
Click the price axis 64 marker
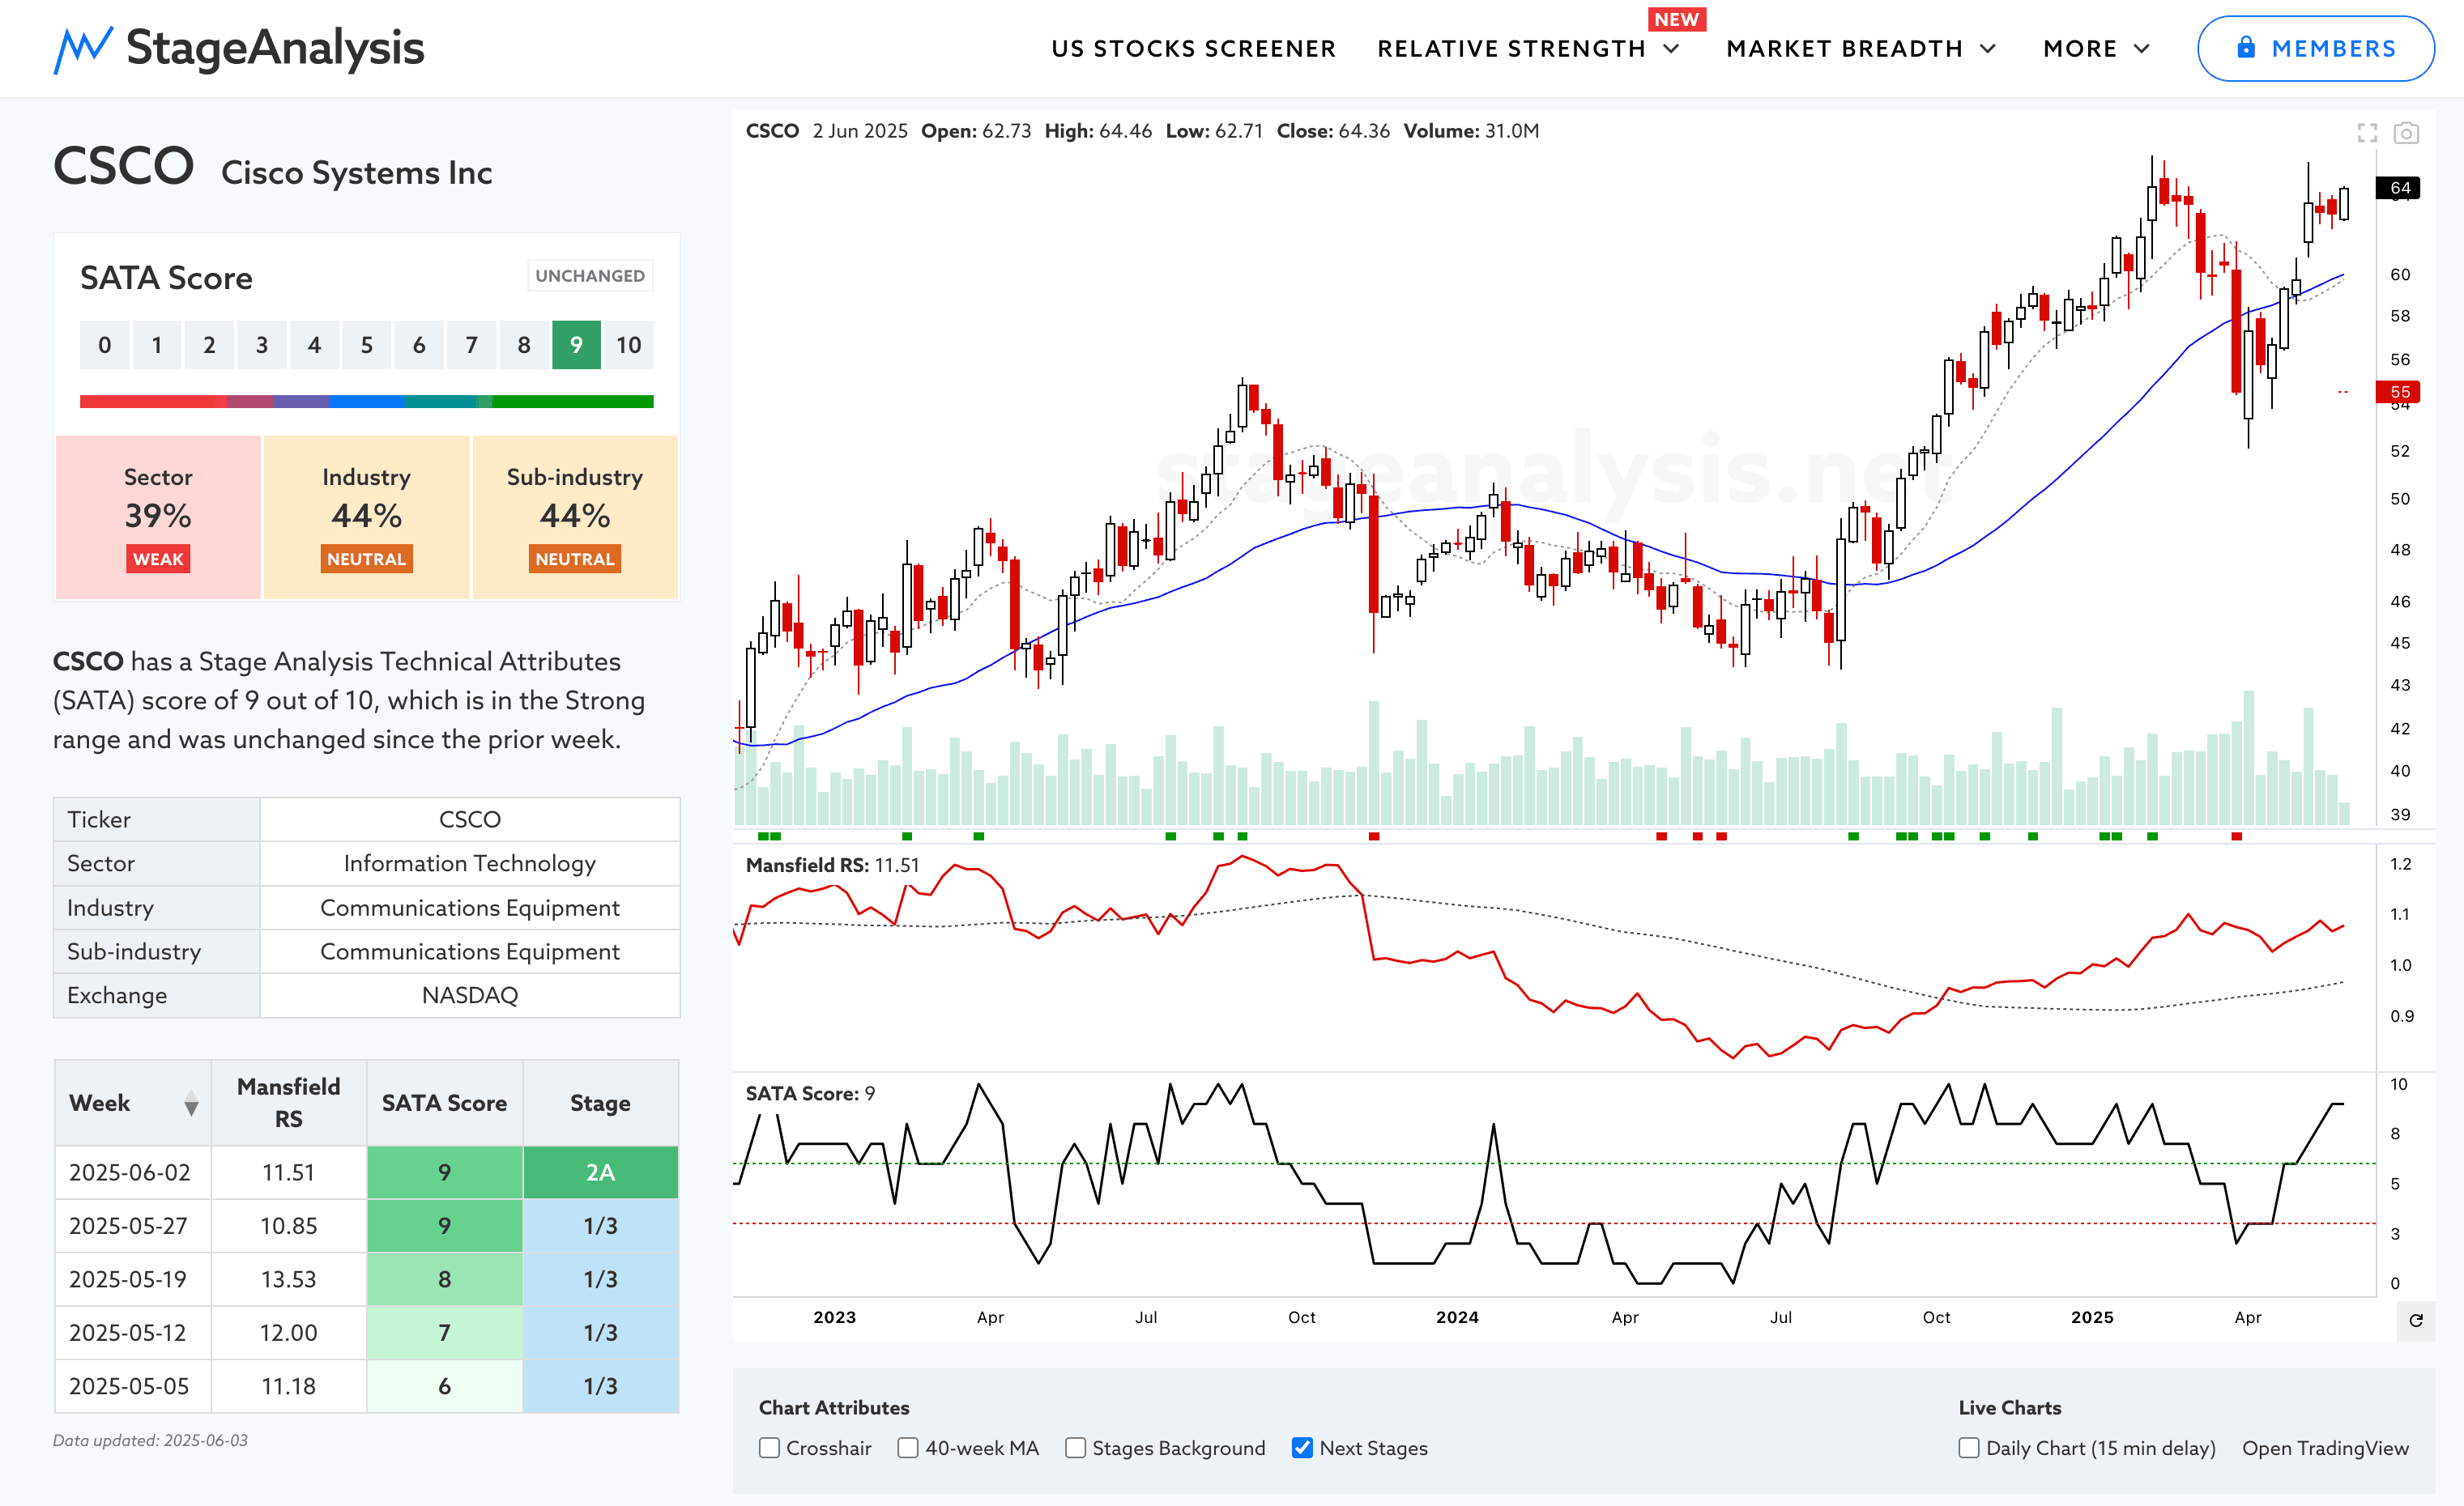point(2399,188)
